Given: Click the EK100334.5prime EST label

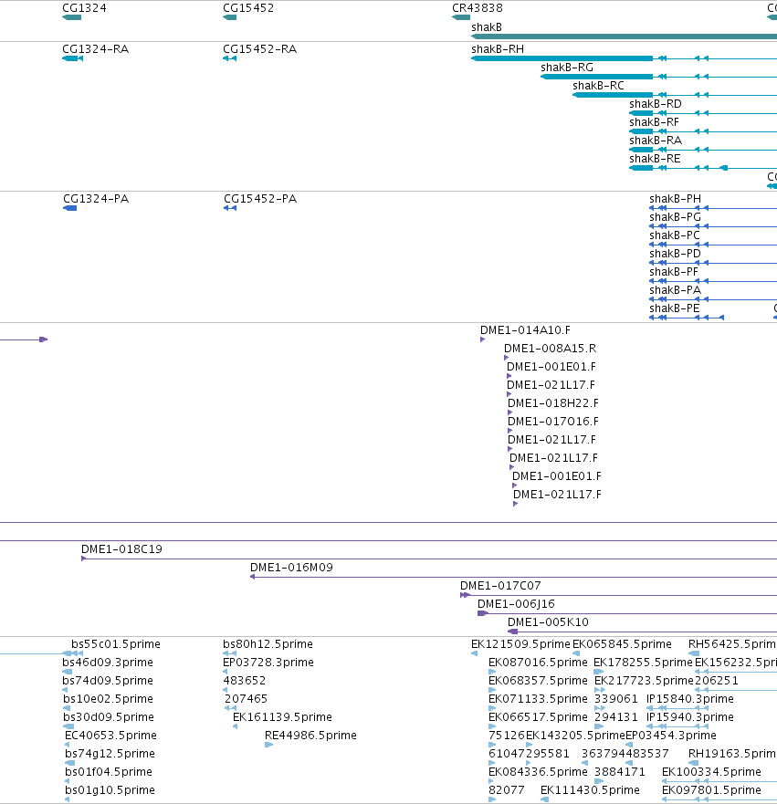Looking at the screenshot, I should tap(711, 772).
